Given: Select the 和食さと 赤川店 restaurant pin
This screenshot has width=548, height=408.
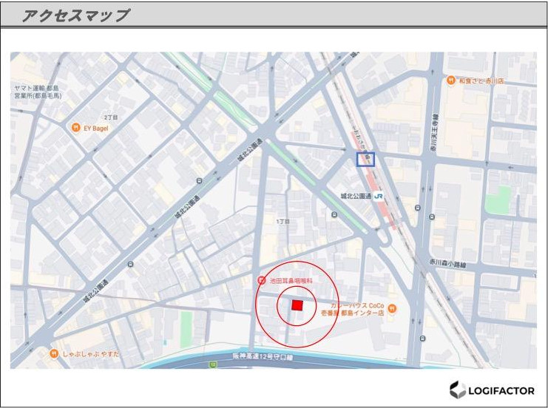Looking at the screenshot, I should click(451, 81).
